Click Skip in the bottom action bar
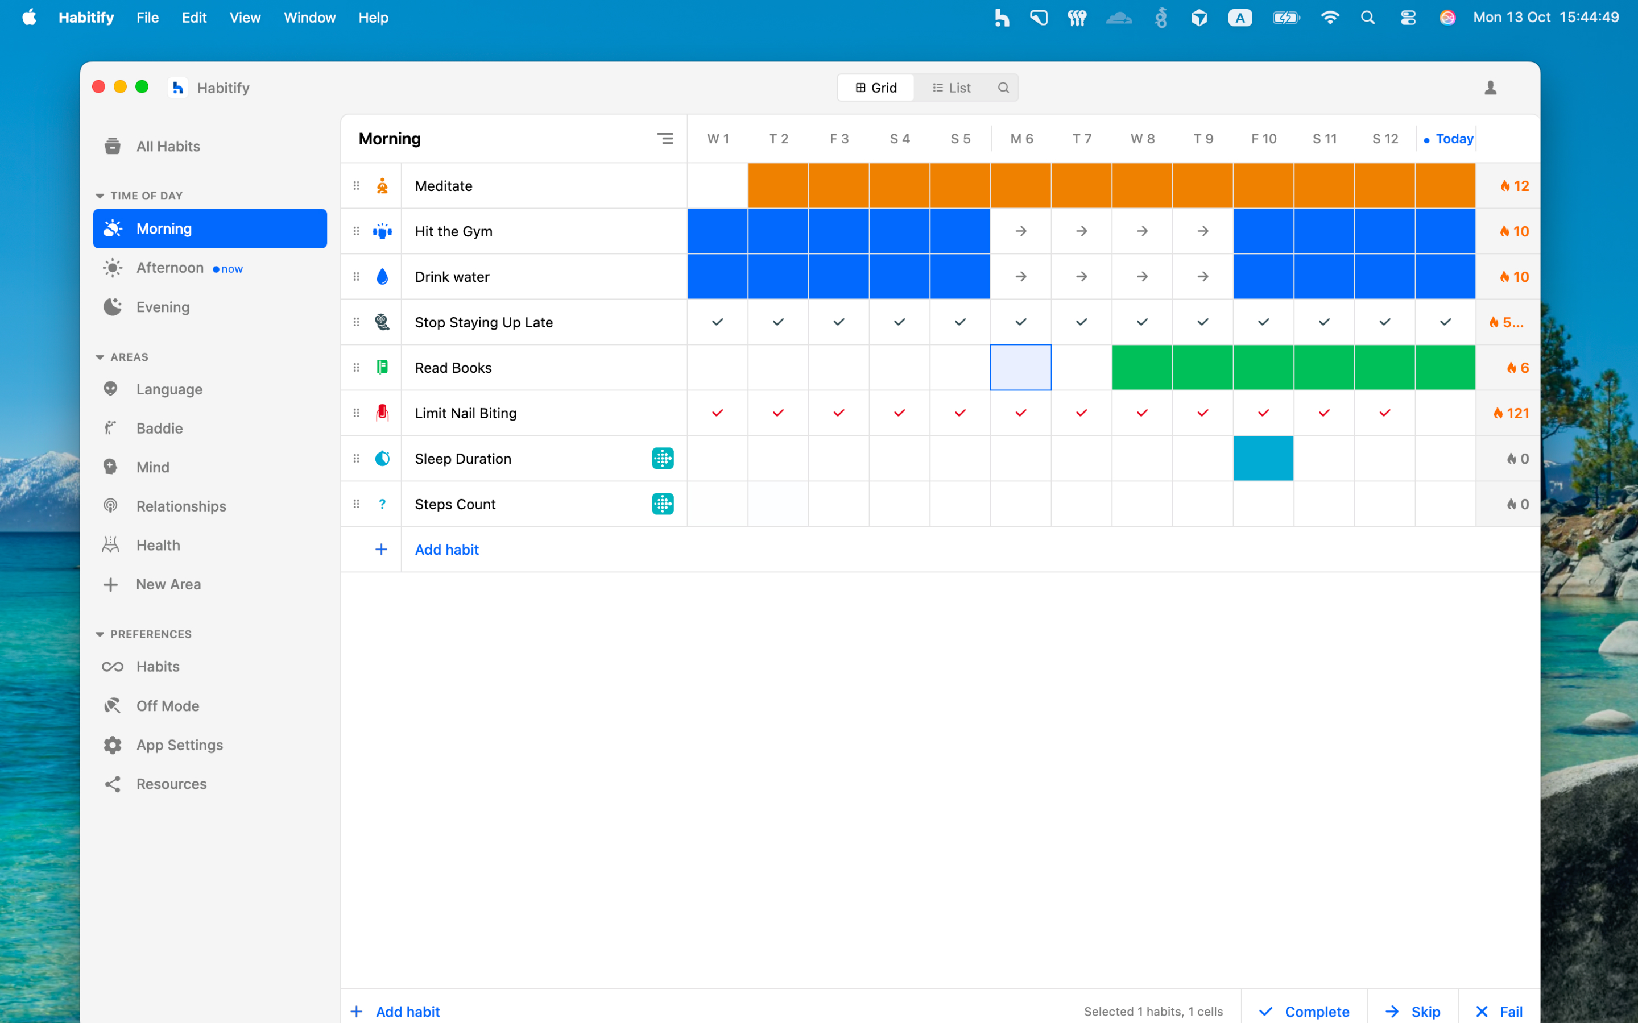Screen dimensions: 1638x1023 click(x=1413, y=1011)
